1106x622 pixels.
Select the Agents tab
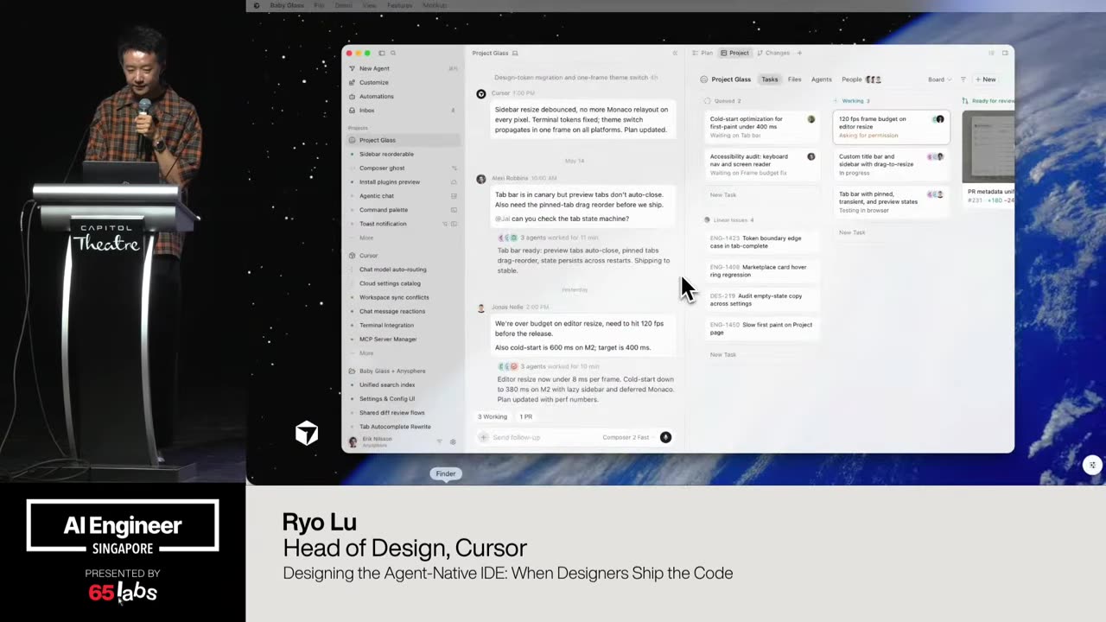point(822,79)
